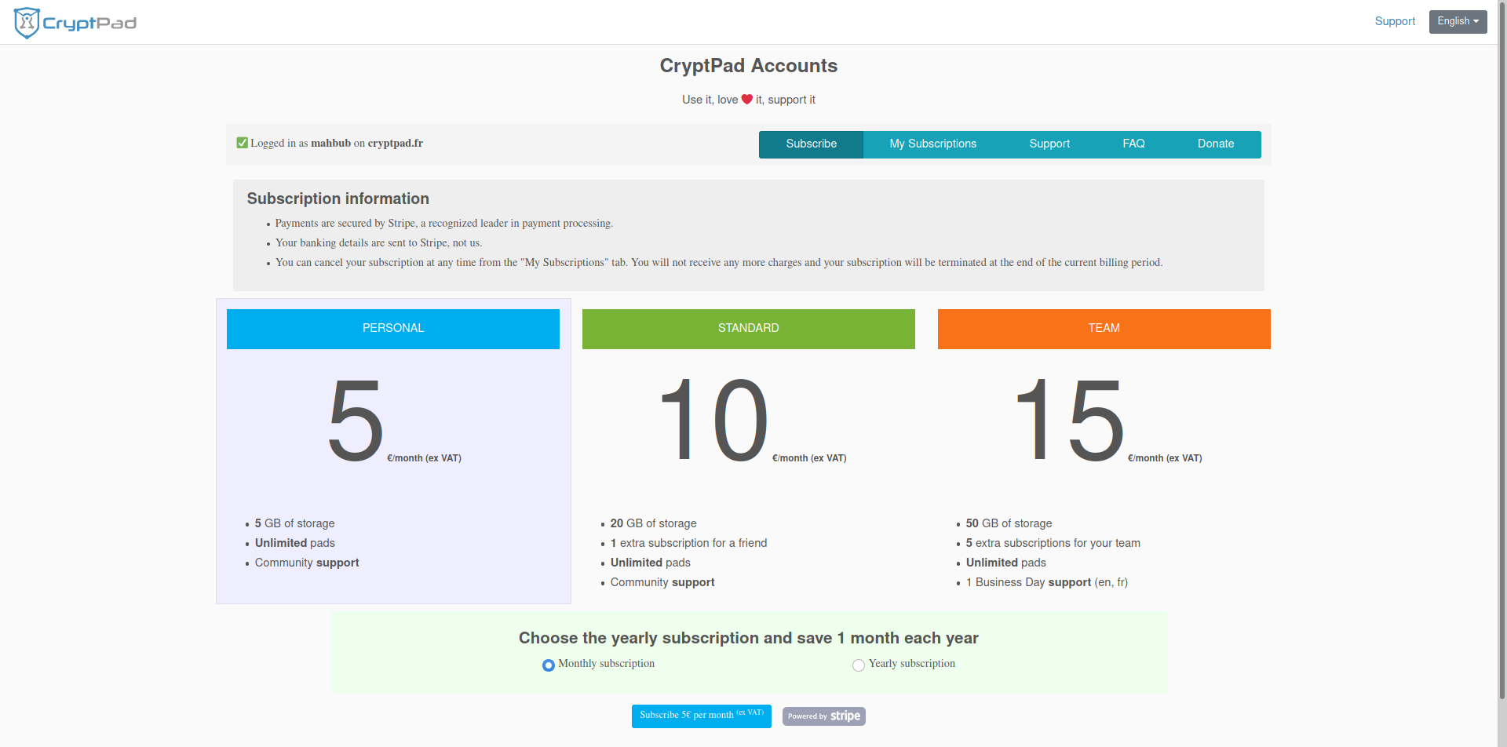Click '20 GB of storage' text
Viewport: 1507px width, 747px height.
click(653, 523)
